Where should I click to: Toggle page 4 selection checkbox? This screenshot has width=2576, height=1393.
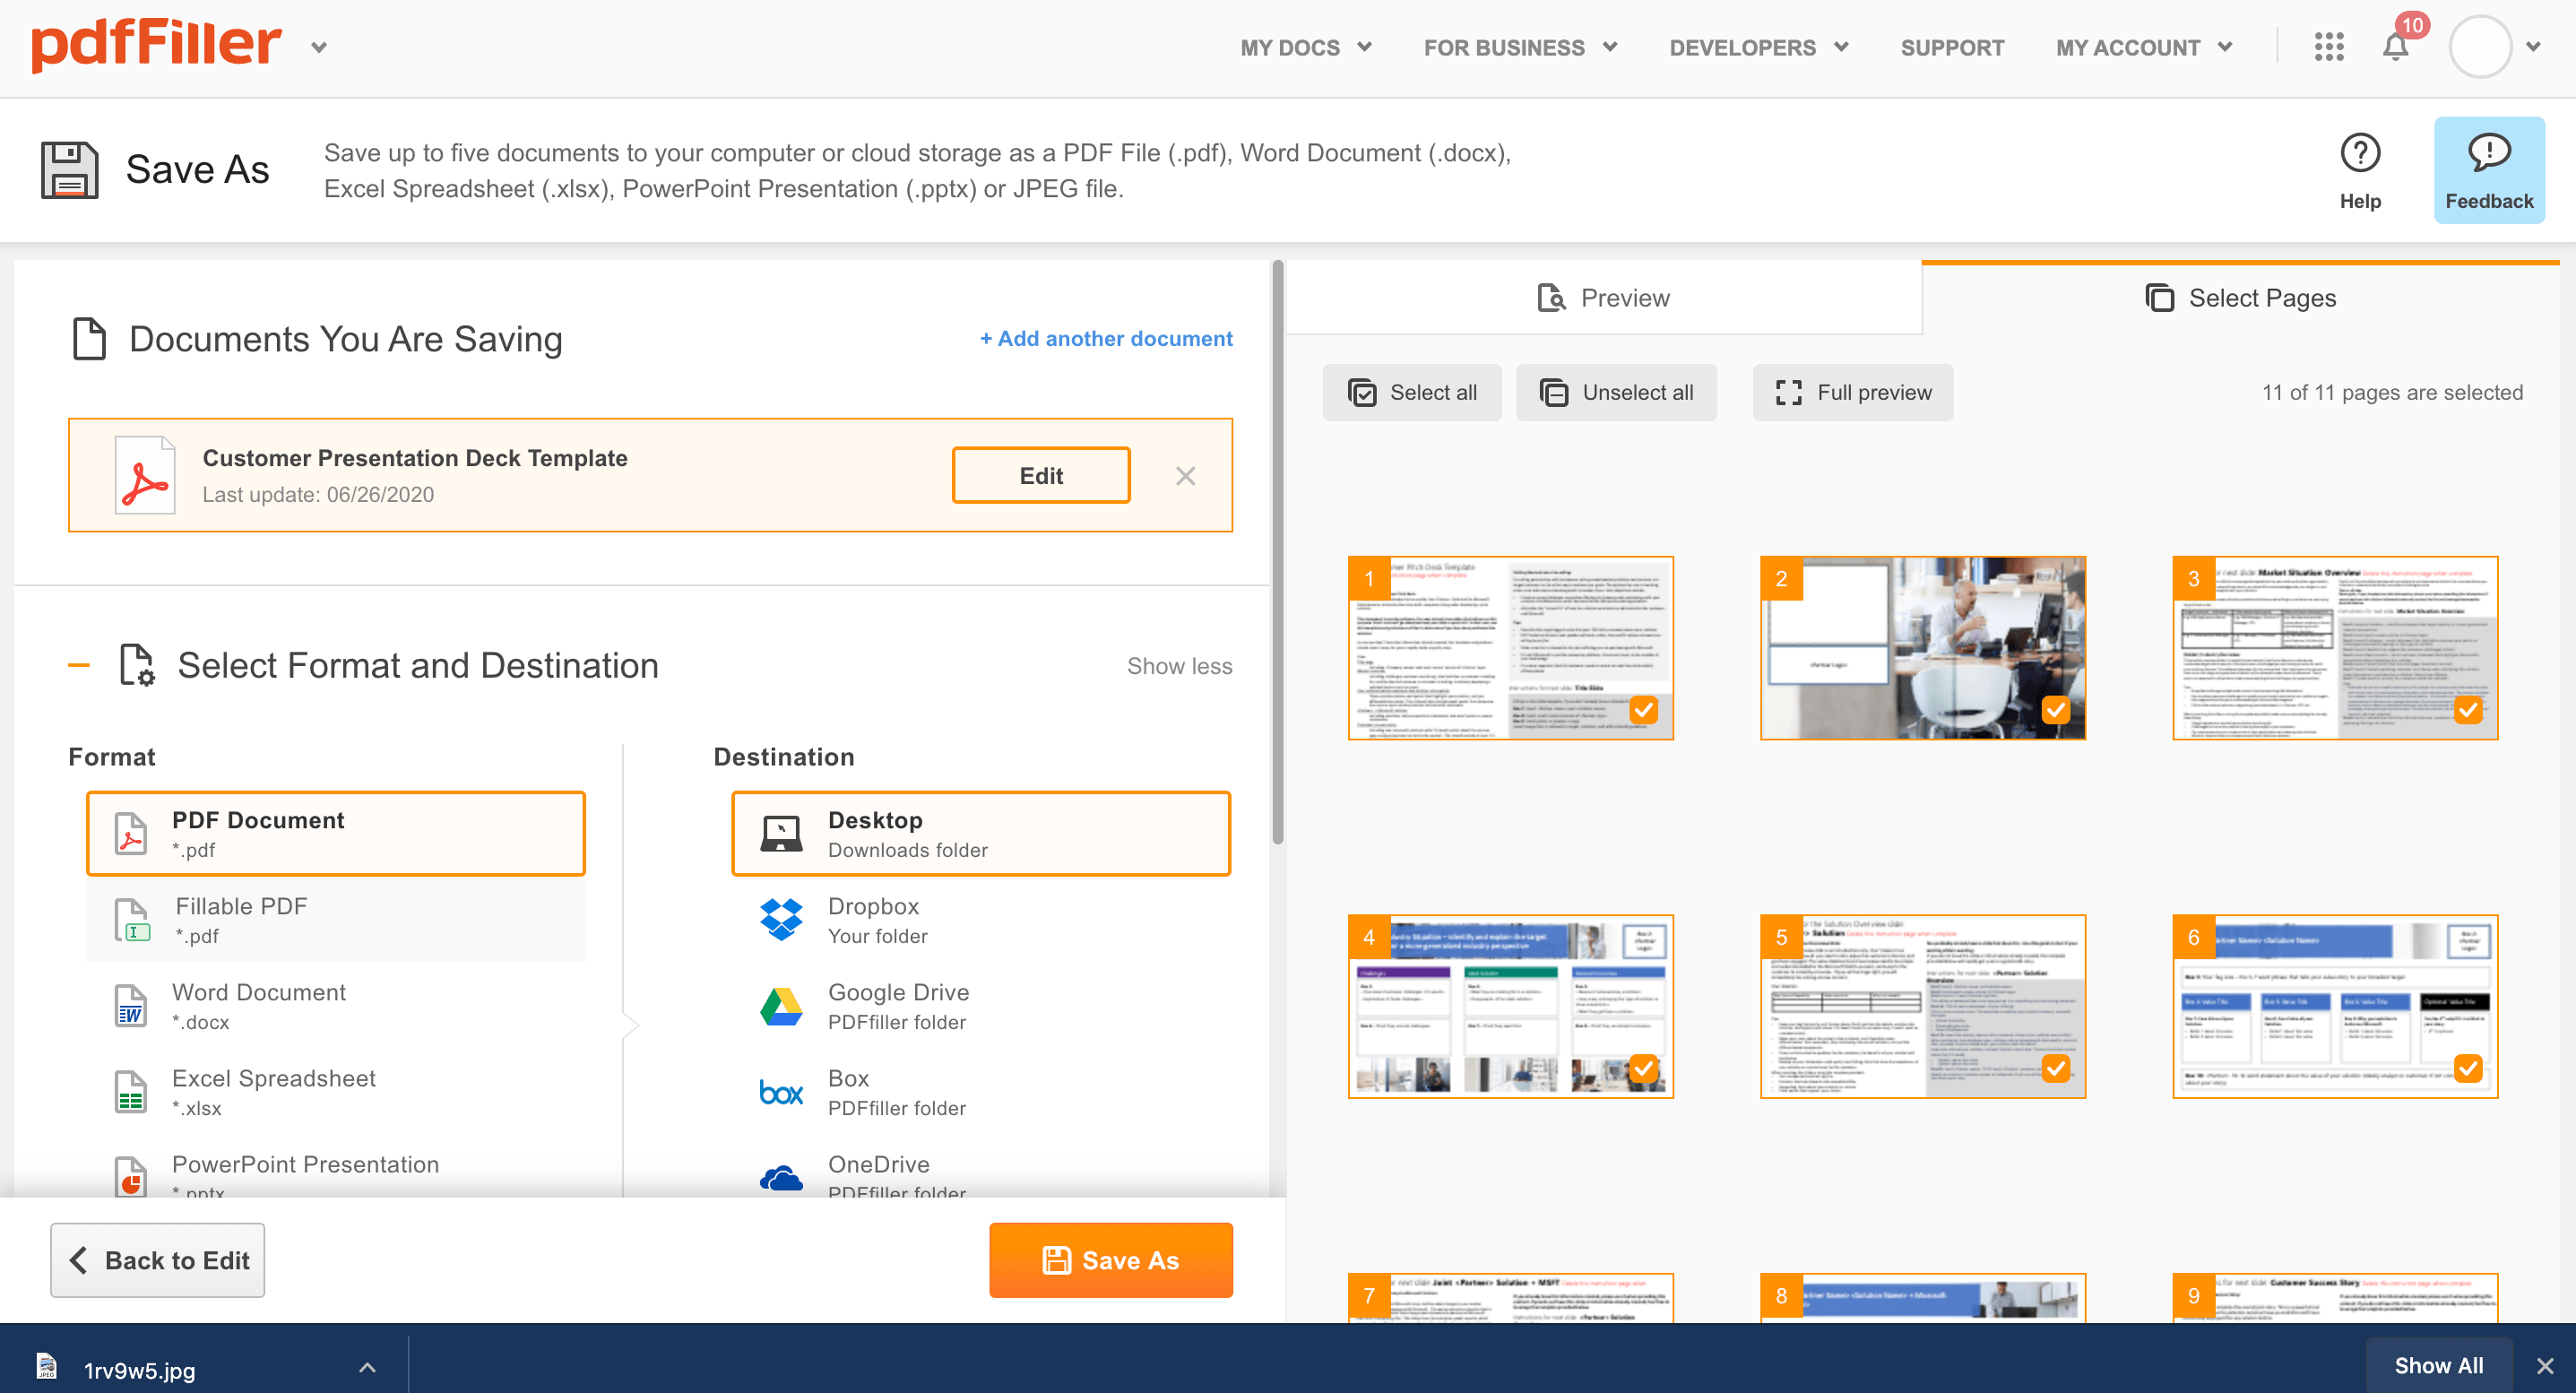pyautogui.click(x=1643, y=1068)
